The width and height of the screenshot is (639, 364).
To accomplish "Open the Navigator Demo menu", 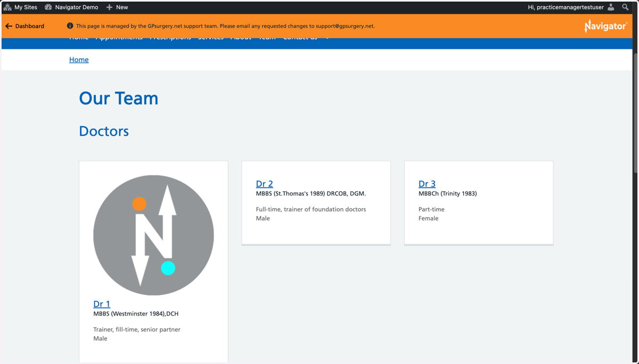I will pyautogui.click(x=71, y=7).
